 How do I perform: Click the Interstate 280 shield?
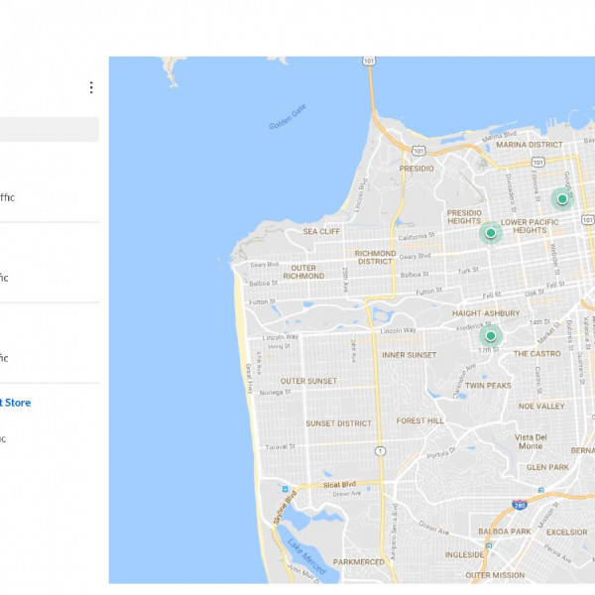pyautogui.click(x=520, y=505)
